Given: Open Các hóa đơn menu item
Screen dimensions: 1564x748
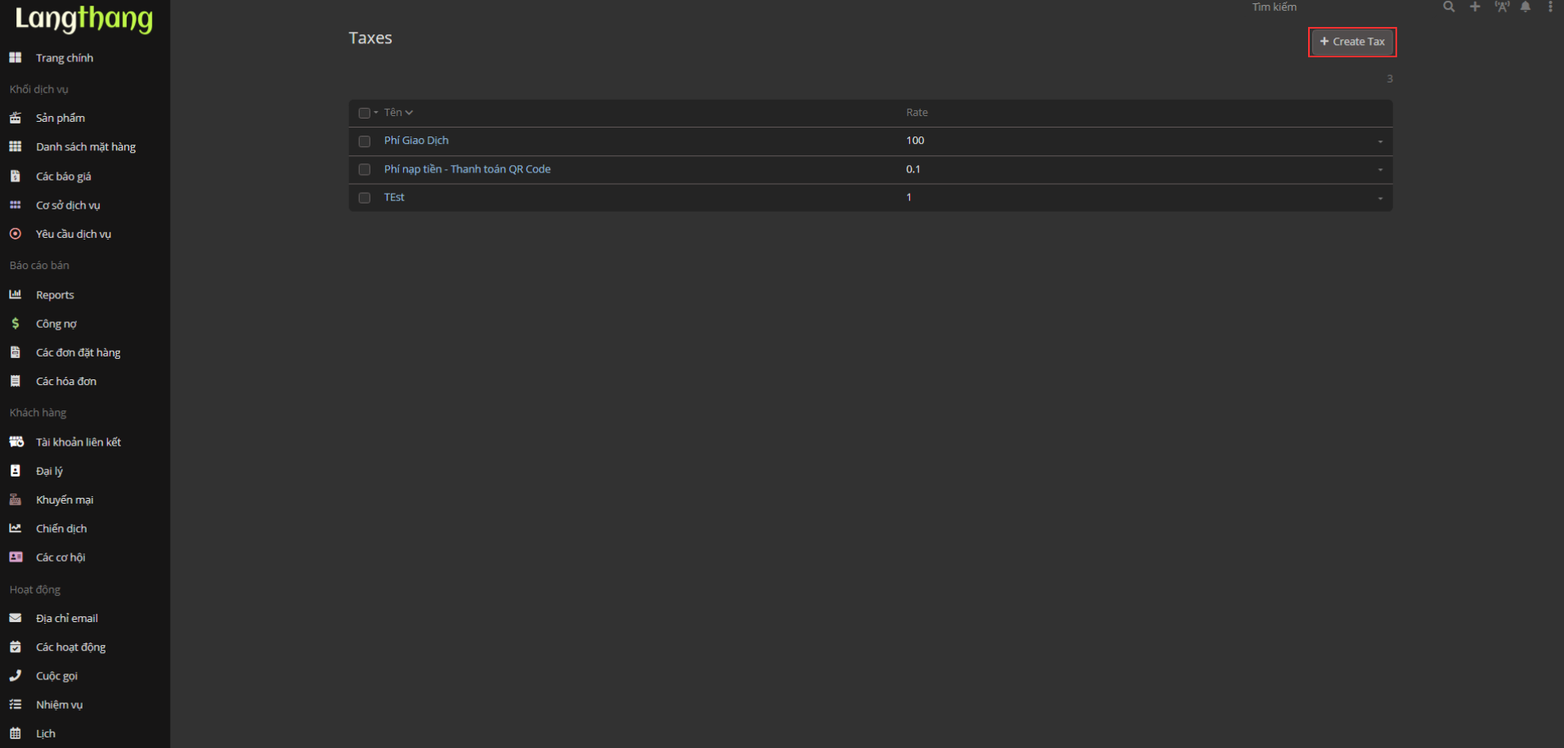Looking at the screenshot, I should coord(65,381).
